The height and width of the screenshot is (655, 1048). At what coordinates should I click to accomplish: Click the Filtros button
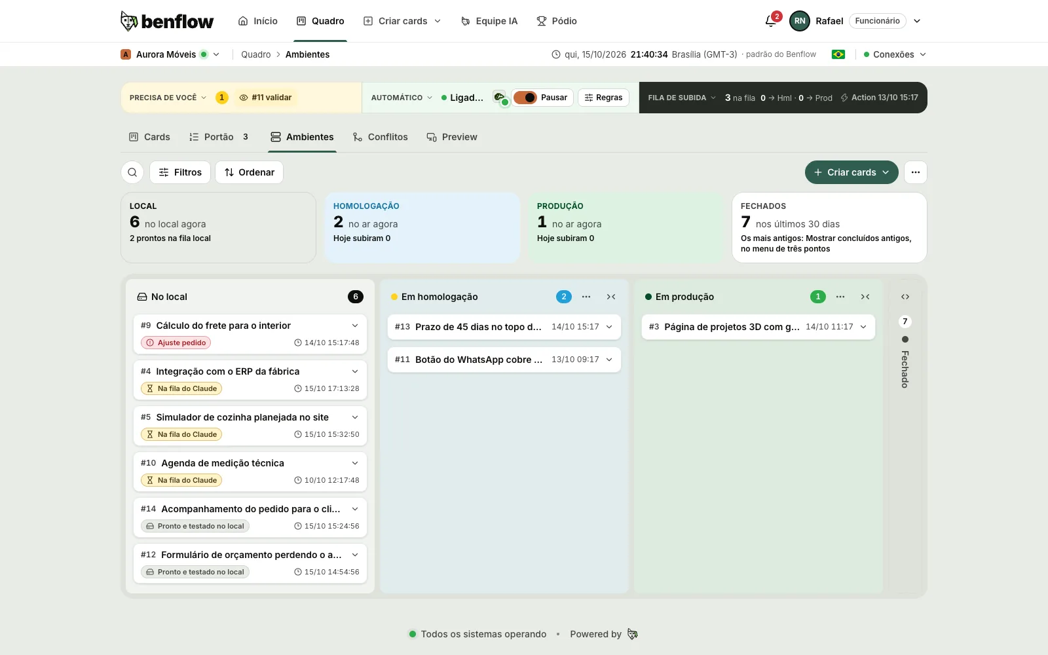point(180,172)
